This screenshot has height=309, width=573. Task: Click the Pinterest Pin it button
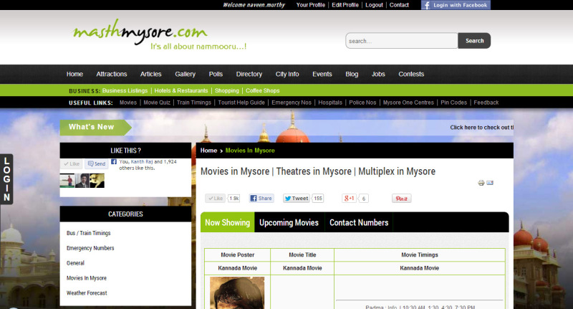tap(401, 199)
